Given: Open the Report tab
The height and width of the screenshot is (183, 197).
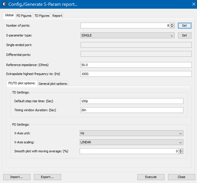Looking at the screenshot, I should (57, 16).
